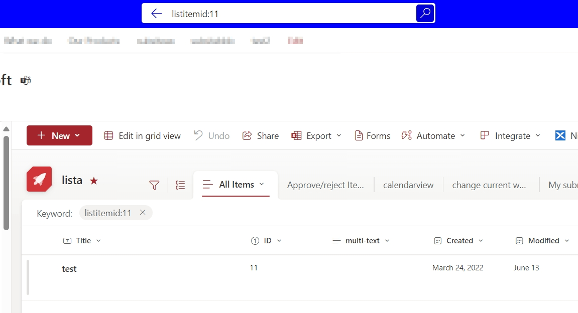Open the Automate flow icon
Screen dimensions: 578x313
406,135
